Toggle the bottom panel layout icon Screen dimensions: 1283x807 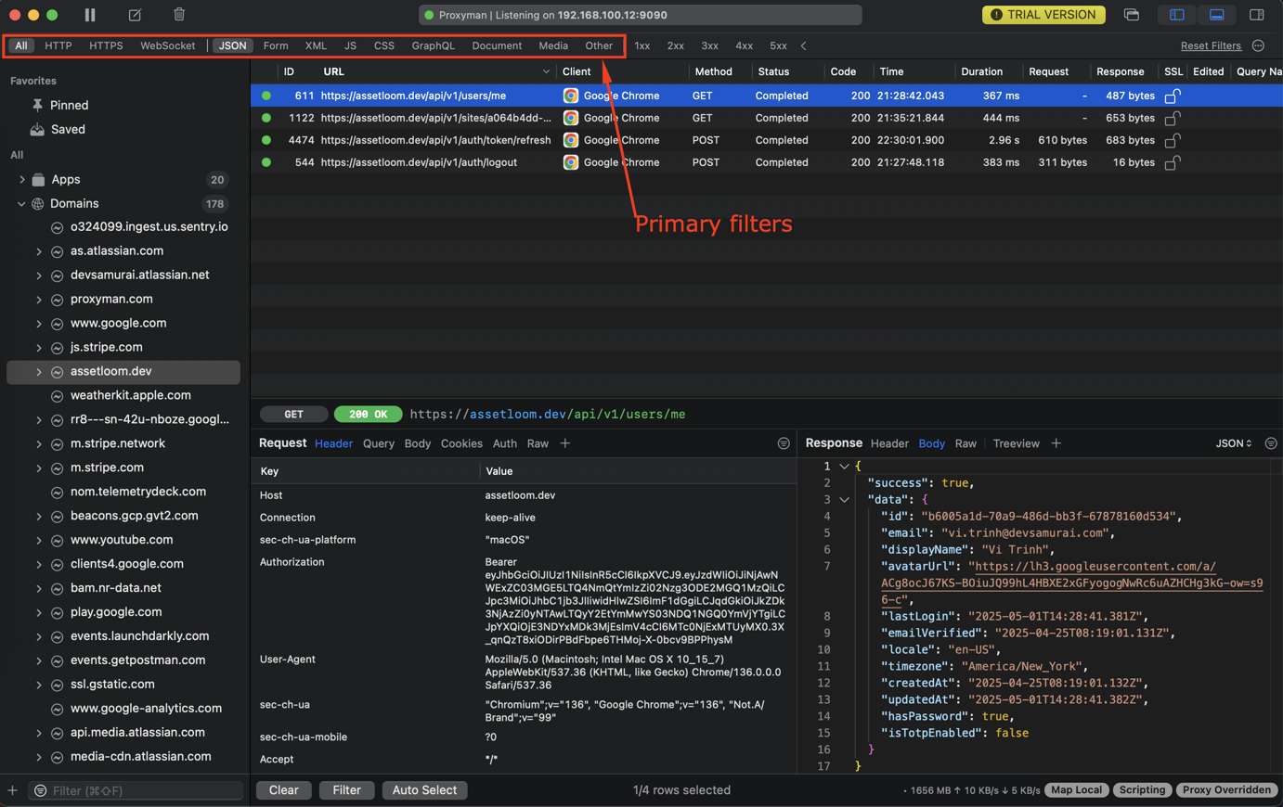(x=1216, y=15)
